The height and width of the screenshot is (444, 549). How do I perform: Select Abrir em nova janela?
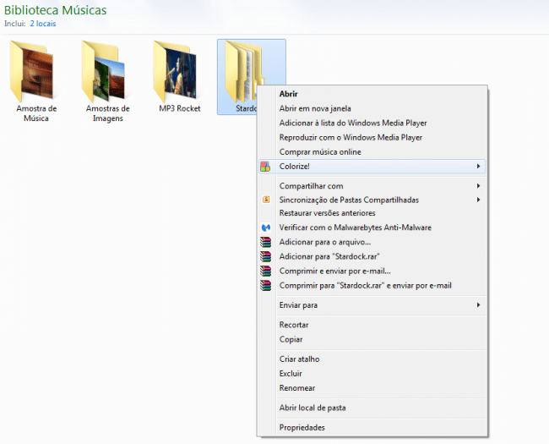(x=315, y=108)
